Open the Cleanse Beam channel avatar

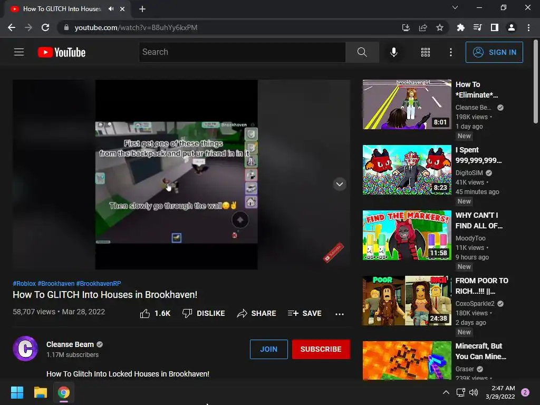click(25, 349)
